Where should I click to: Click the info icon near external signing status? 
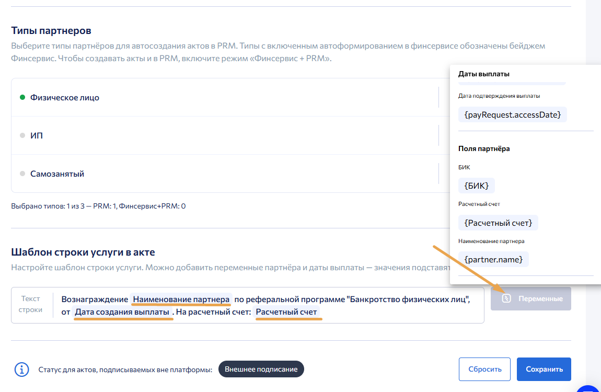(21, 370)
